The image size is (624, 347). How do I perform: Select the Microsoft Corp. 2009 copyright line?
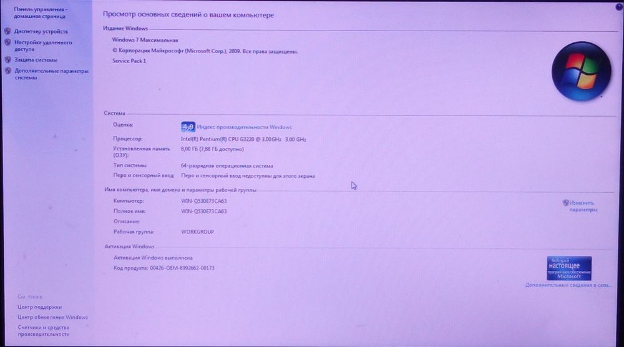tap(205, 51)
